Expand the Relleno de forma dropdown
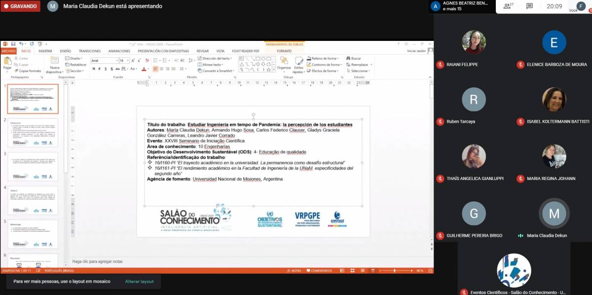The width and height of the screenshot is (592, 295). (x=325, y=58)
